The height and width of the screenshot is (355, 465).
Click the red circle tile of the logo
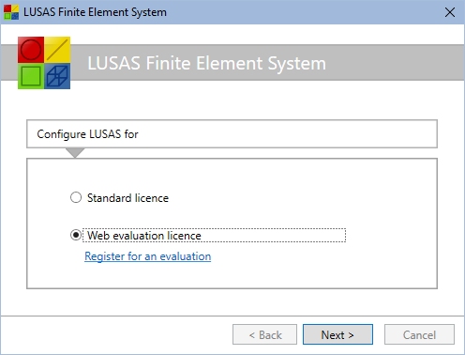tap(31, 50)
